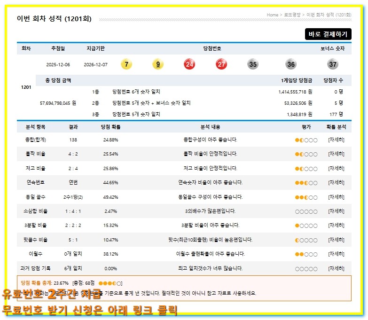This screenshot has height=320, width=368.
Task: Click rating dots for 동일 끝수 row
Action: 306,197
